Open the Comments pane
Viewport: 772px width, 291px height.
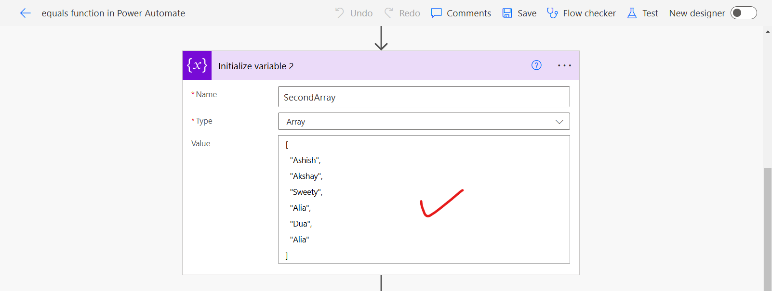click(461, 13)
